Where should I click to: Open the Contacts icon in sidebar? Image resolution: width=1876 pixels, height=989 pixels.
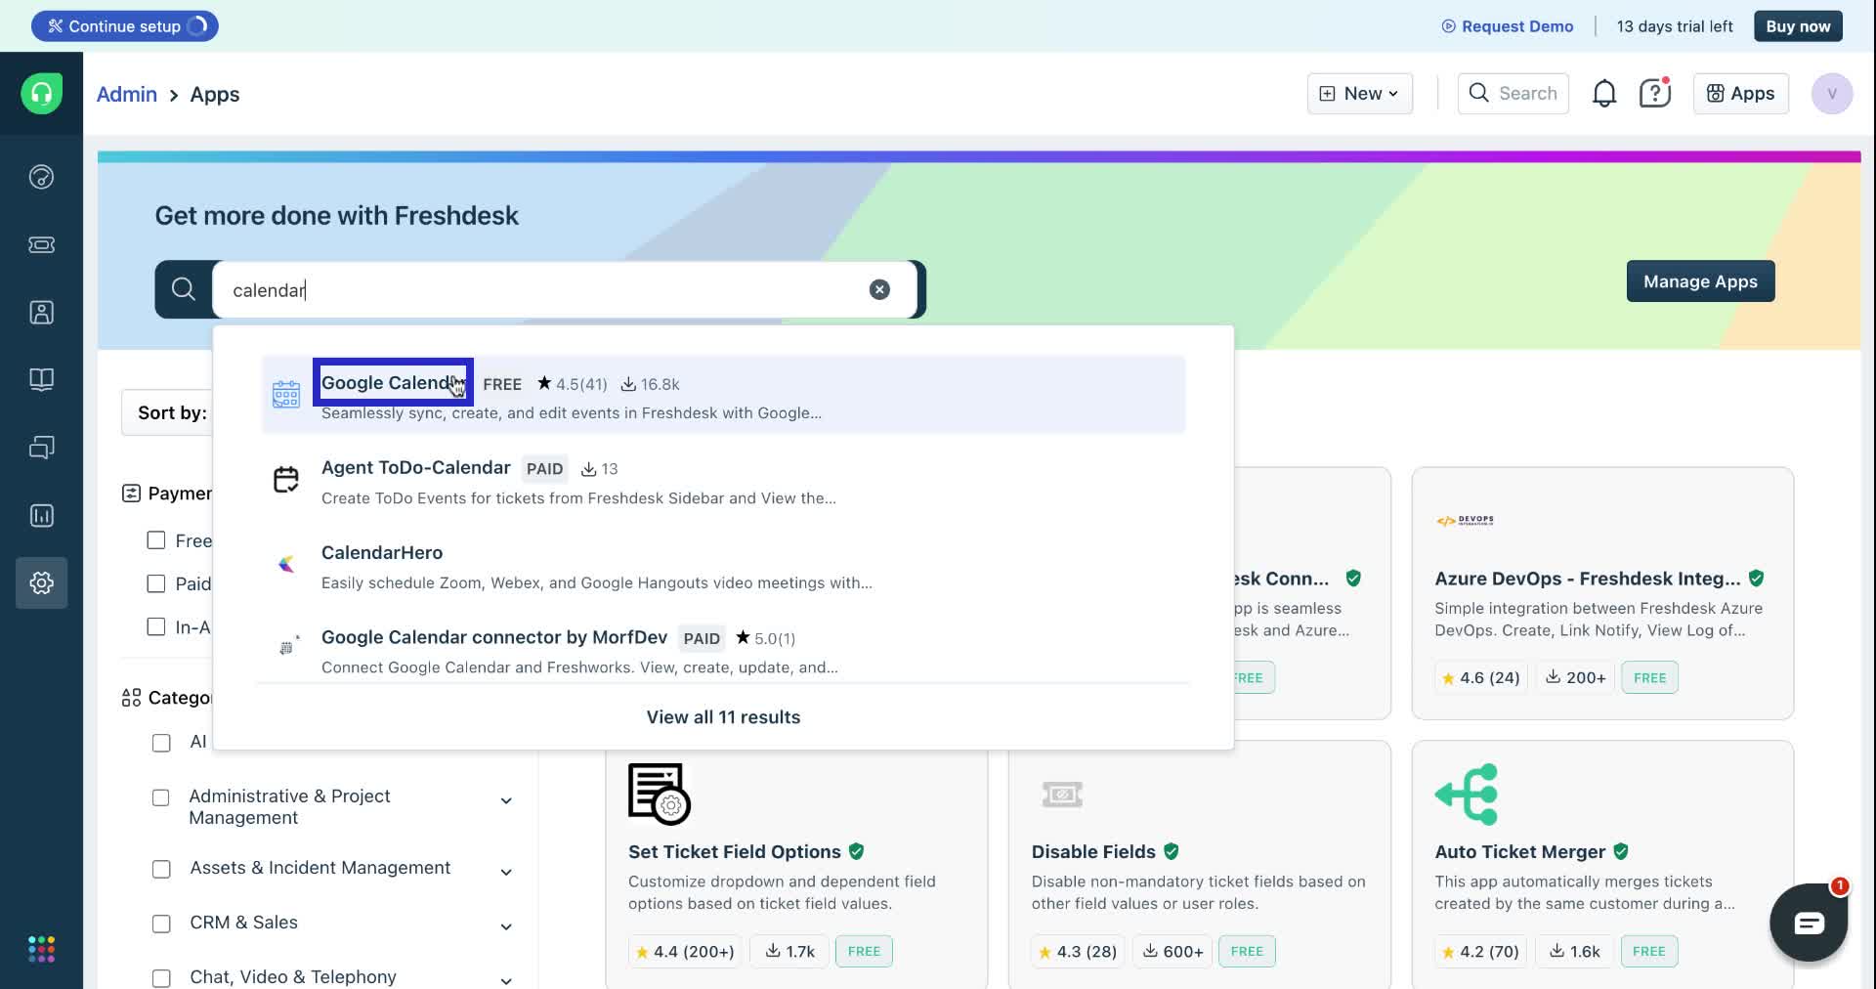(41, 312)
